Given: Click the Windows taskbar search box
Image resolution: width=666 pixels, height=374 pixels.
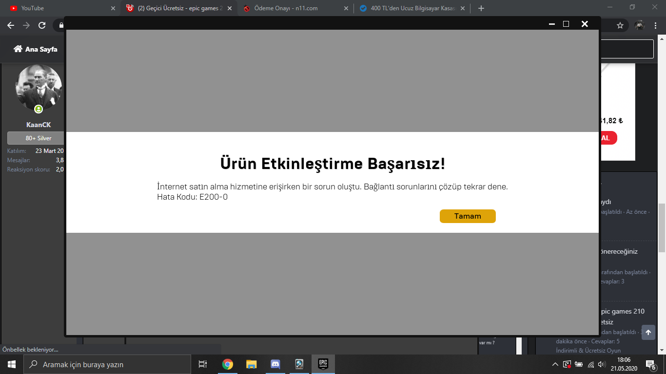Looking at the screenshot, I should click(x=107, y=364).
